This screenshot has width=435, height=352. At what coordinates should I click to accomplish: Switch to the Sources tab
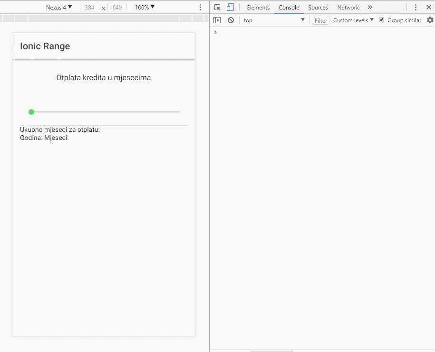318,8
